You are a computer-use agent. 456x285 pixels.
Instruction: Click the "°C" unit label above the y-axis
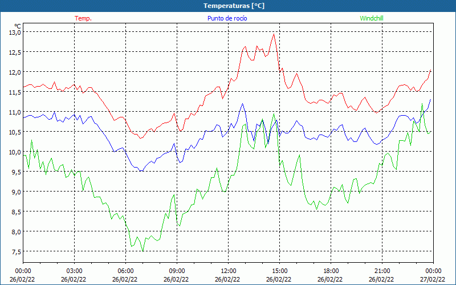(18, 26)
